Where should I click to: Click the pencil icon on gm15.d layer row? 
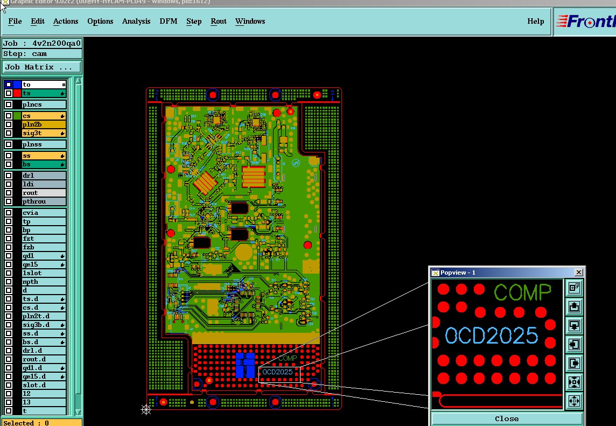tap(62, 377)
